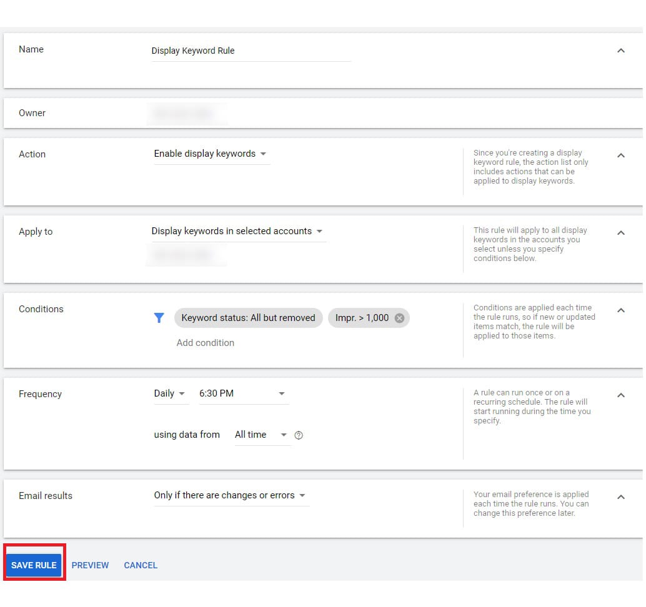Collapse the Email results section
Viewport: 646px width, 607px height.
[x=620, y=497]
